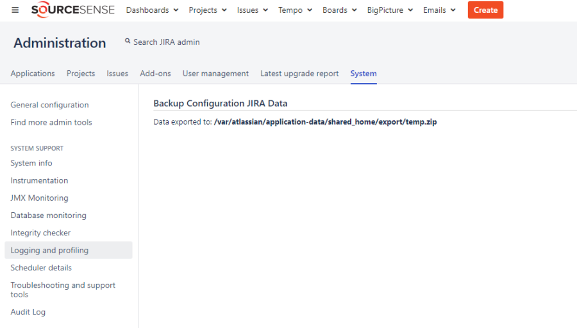Click the Backup Configuration JIRA Data heading
Image resolution: width=577 pixels, height=328 pixels.
click(221, 104)
